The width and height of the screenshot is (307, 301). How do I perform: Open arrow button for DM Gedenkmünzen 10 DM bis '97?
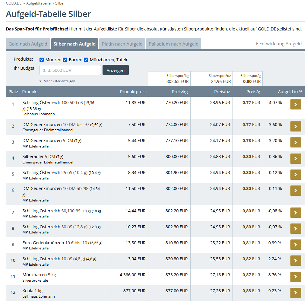pyautogui.click(x=296, y=126)
